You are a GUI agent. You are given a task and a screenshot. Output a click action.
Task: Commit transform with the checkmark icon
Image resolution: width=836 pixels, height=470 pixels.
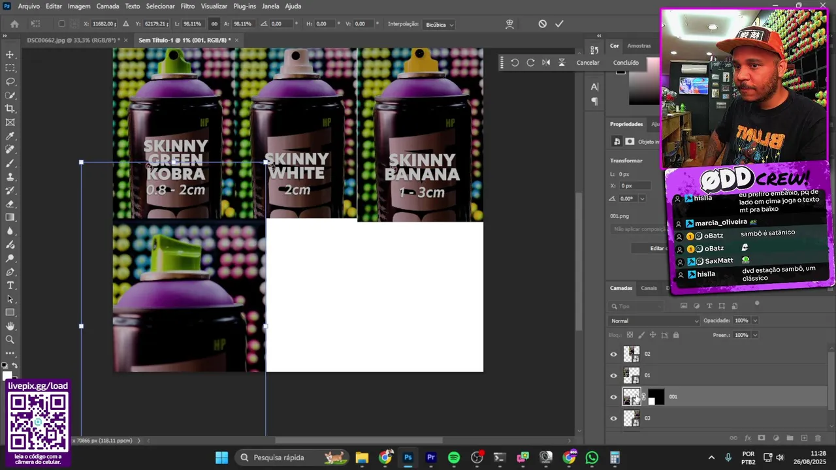pos(559,24)
